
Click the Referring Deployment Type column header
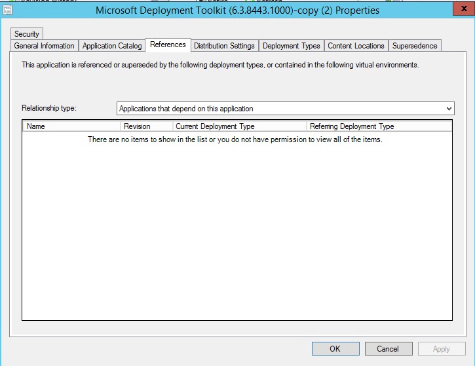379,126
